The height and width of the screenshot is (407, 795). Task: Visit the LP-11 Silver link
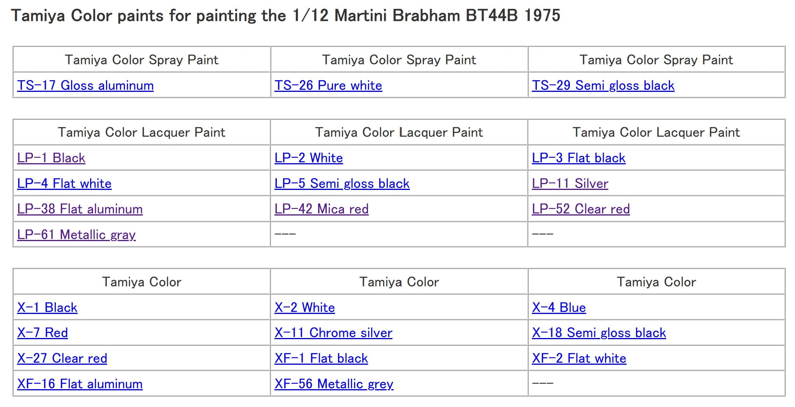[570, 183]
